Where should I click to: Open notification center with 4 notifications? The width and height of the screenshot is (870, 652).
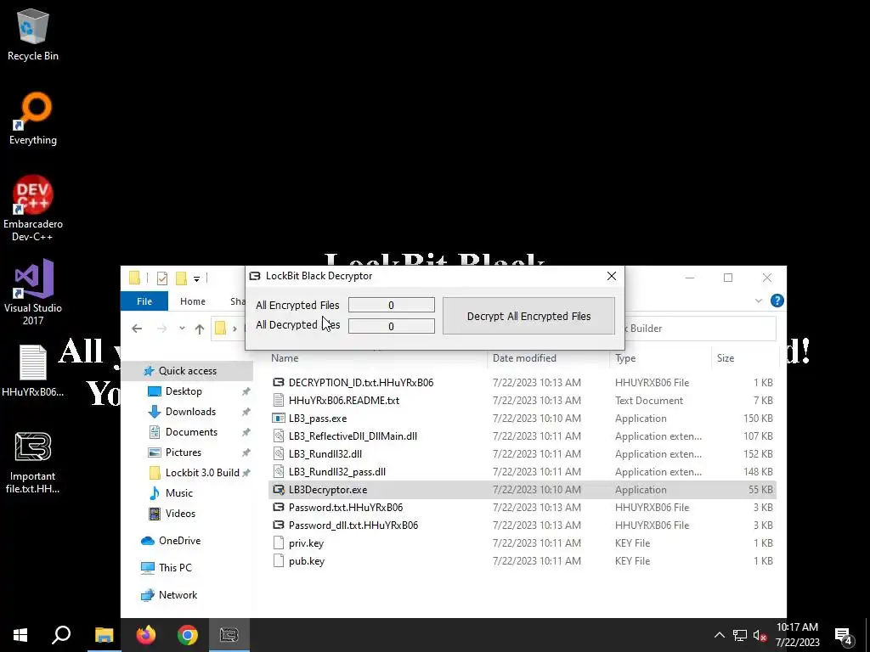pos(844,637)
